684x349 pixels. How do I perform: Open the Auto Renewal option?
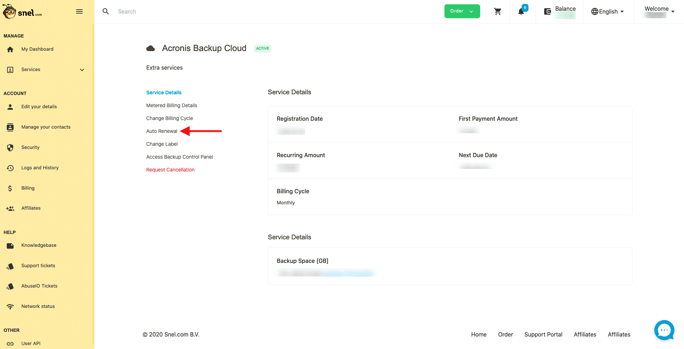pyautogui.click(x=162, y=131)
